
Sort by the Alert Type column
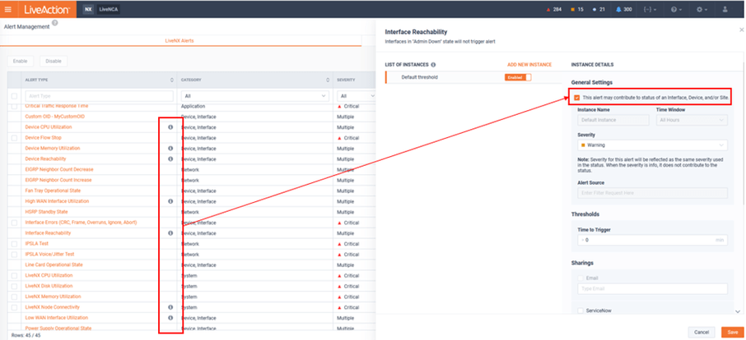[172, 80]
